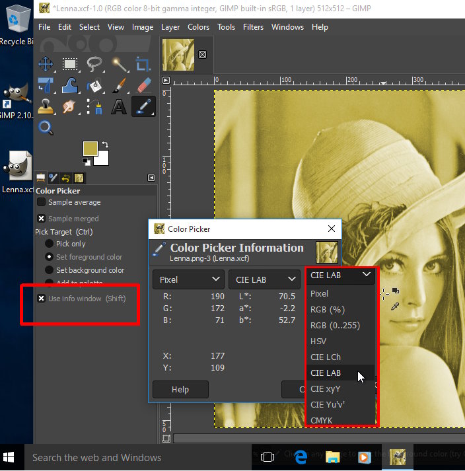465x471 pixels.
Task: Click the Lenna thumbnail in dialog header
Action: [x=327, y=252]
